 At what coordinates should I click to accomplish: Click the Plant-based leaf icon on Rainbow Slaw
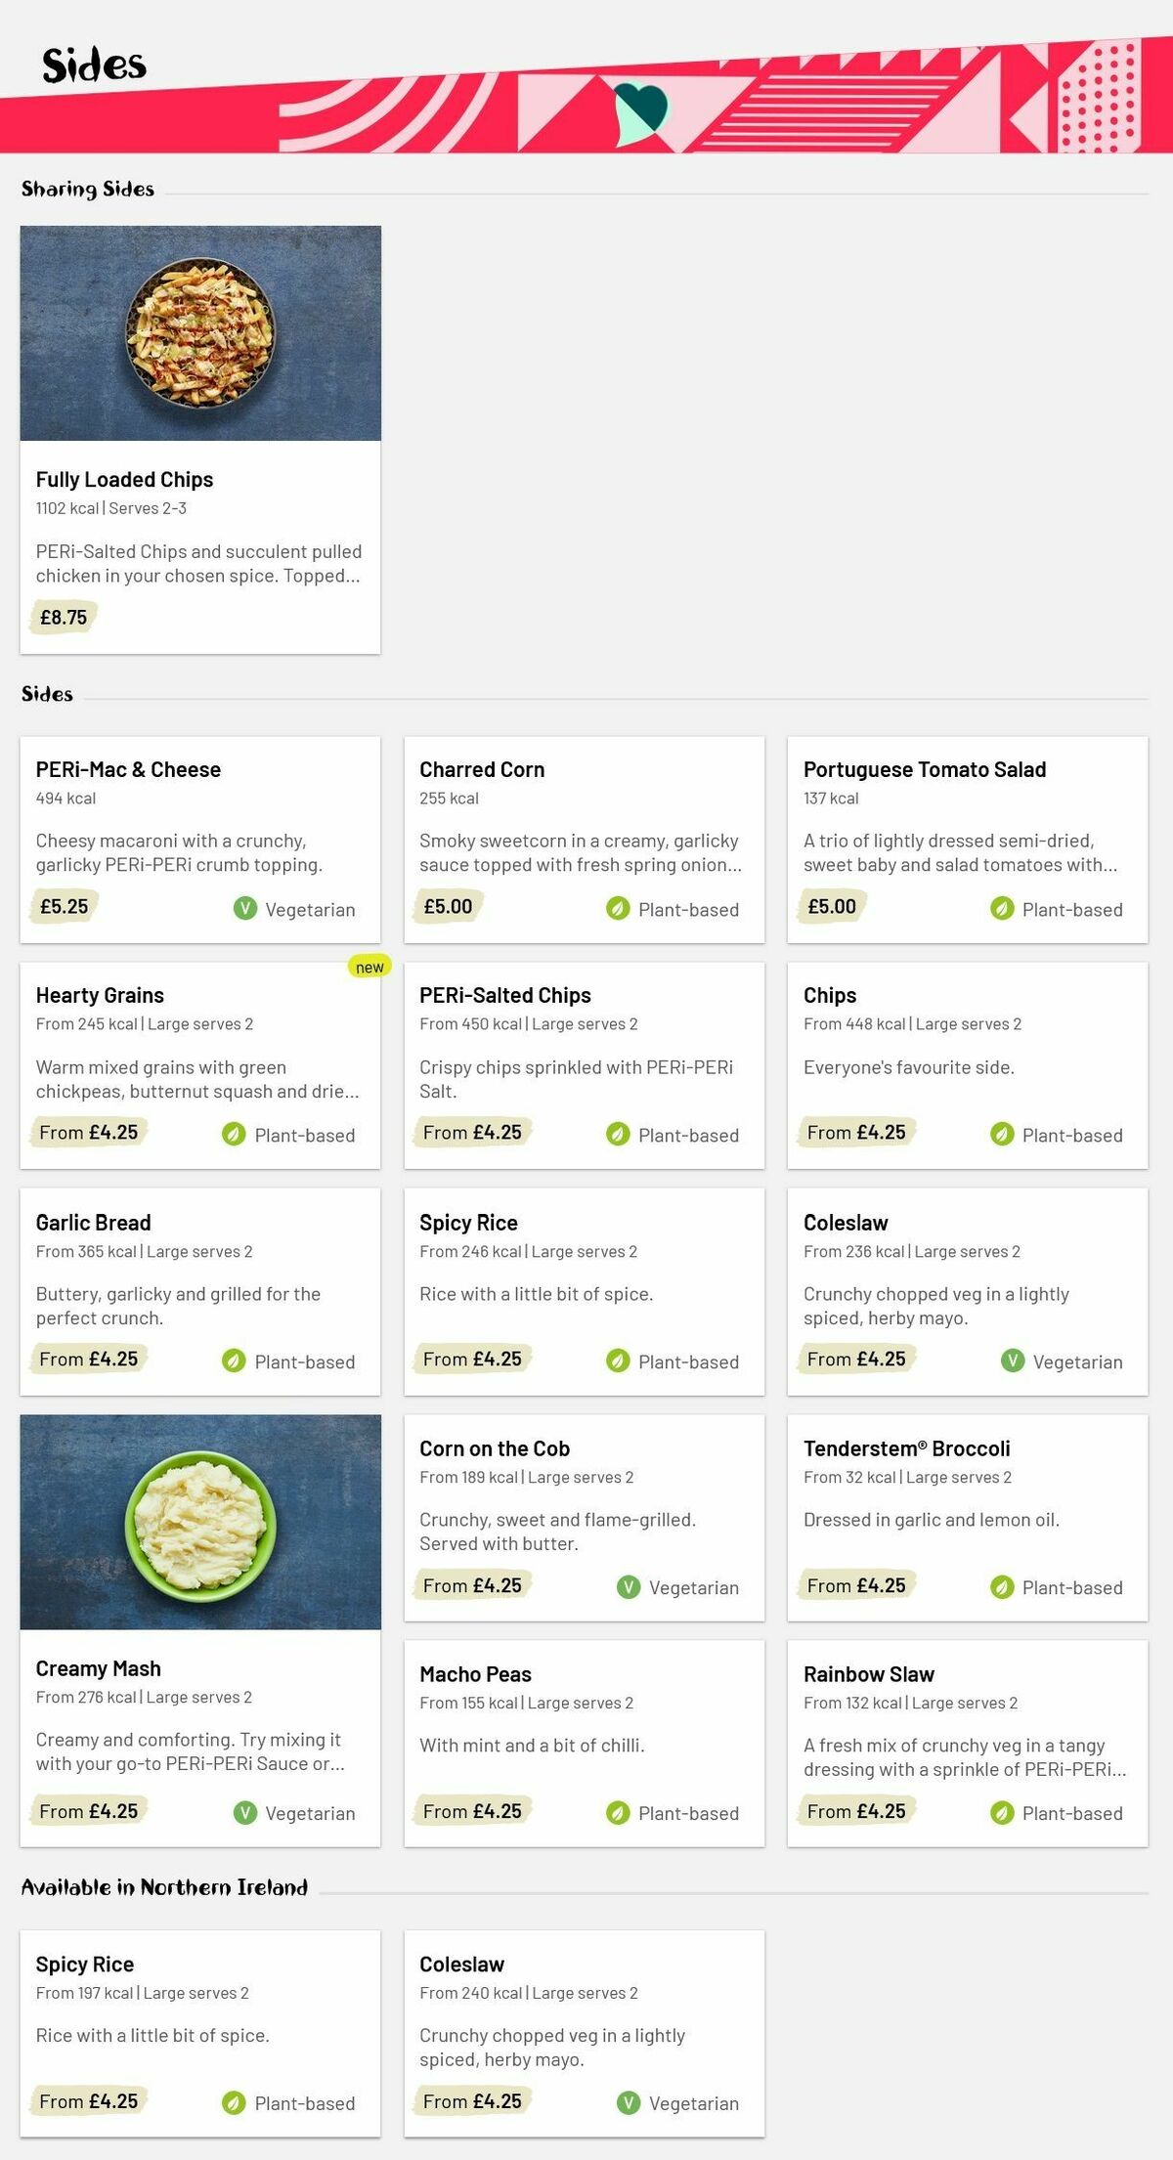point(1002,1813)
